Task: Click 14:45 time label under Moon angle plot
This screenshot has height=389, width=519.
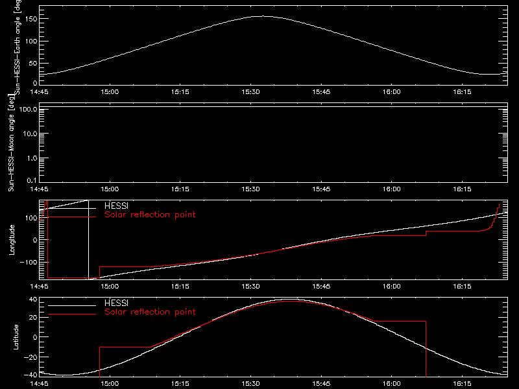Action: click(x=39, y=189)
